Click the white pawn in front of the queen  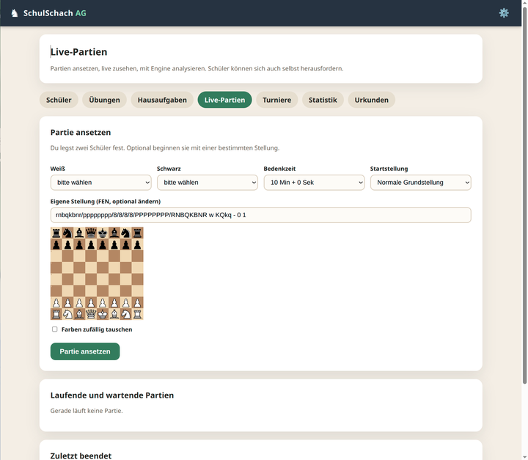[x=91, y=302]
